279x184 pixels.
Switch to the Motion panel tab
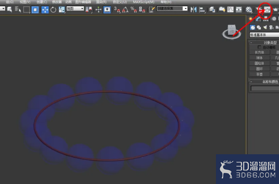pyautogui.click(x=274, y=18)
